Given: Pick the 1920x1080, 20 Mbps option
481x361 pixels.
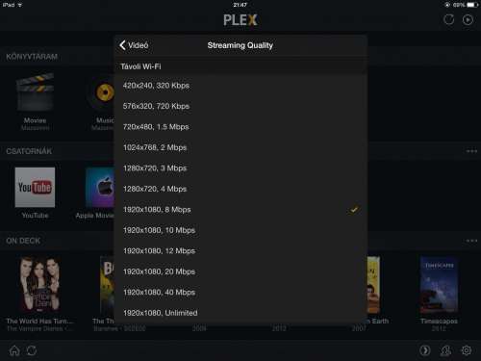Looking at the screenshot, I should 240,271.
